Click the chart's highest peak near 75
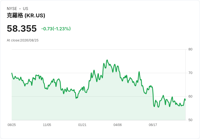 tap(107, 60)
